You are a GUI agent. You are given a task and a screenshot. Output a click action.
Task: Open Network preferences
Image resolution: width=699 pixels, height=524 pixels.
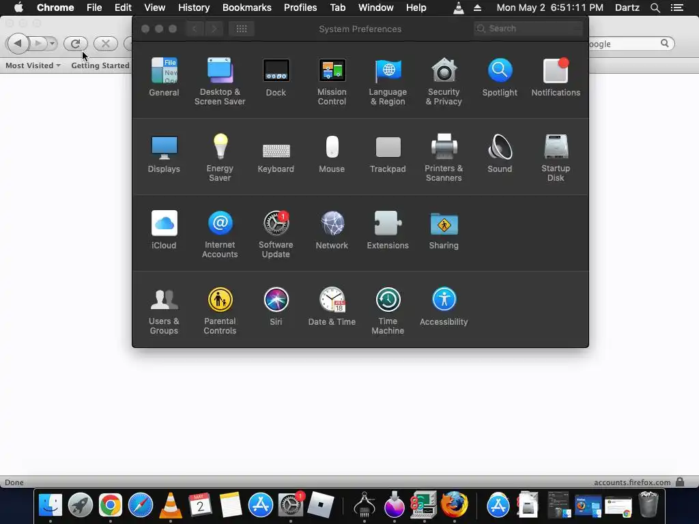[x=332, y=230]
